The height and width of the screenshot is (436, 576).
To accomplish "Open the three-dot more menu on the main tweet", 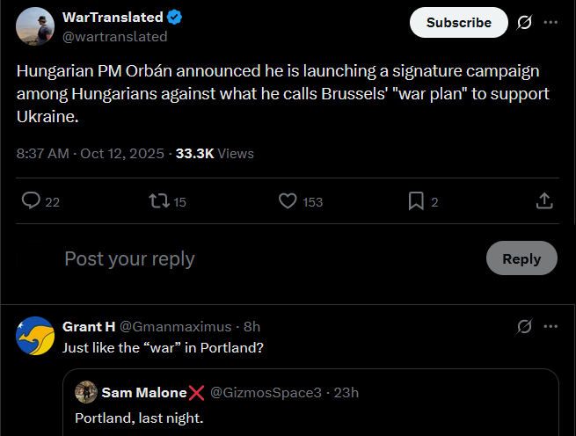I will [550, 22].
